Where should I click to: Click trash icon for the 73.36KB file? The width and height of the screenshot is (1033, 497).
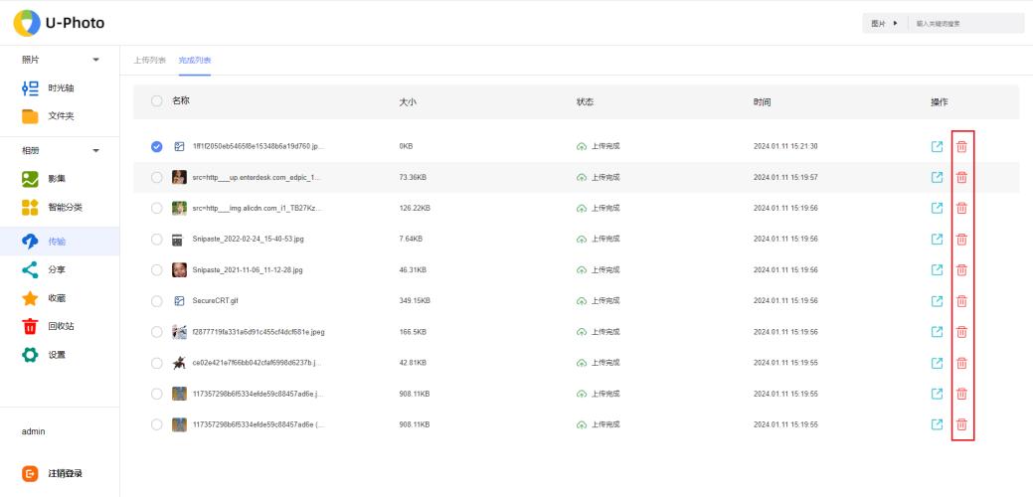tap(961, 178)
